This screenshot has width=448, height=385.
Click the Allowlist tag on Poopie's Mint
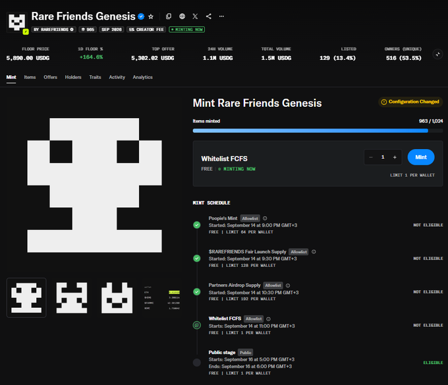[250, 218]
